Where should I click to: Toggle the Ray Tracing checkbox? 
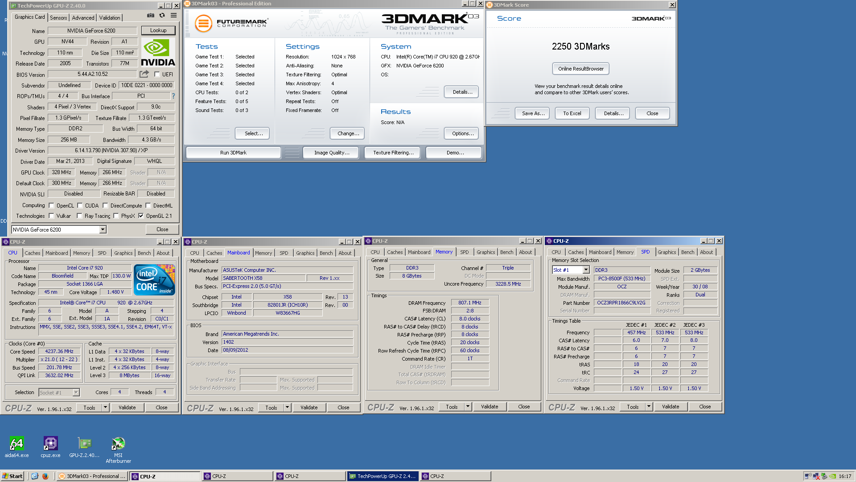point(79,216)
